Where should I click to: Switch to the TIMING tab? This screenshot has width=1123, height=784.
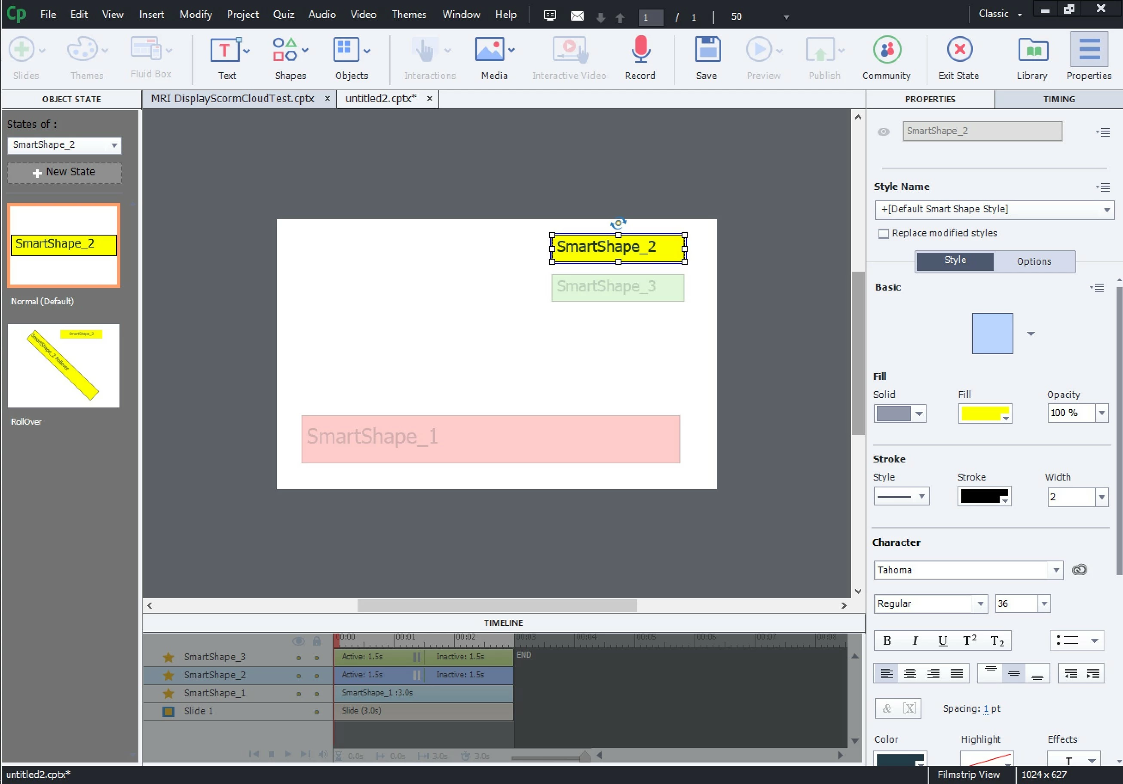coord(1059,99)
